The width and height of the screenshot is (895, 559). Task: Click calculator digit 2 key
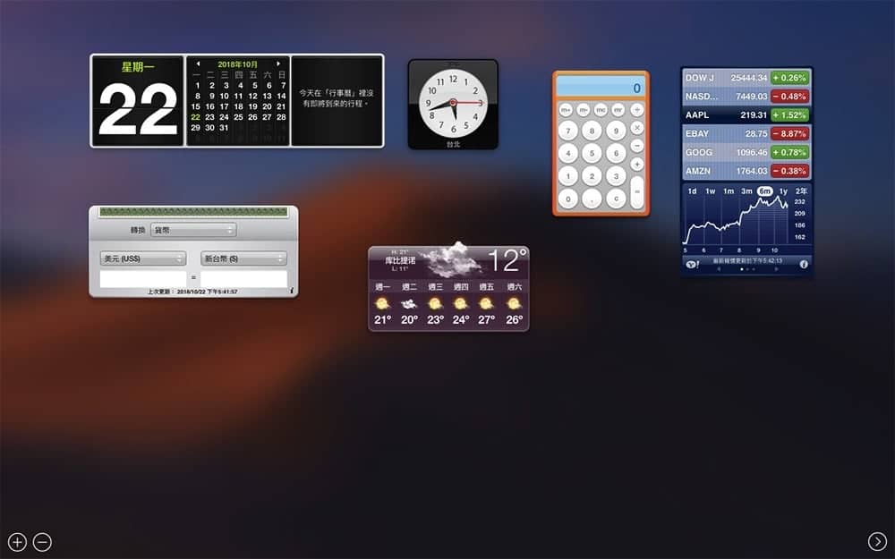point(592,175)
